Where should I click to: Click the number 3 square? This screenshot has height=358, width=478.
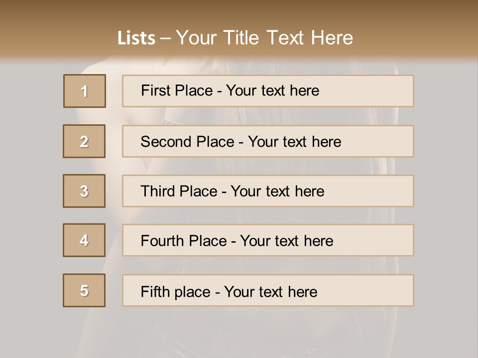click(84, 191)
